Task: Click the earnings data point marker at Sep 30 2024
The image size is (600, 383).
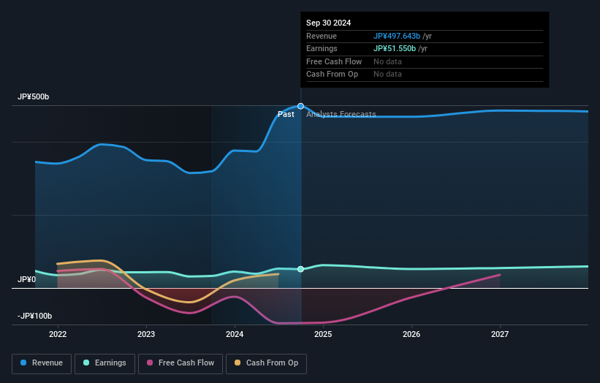Action: (x=301, y=269)
